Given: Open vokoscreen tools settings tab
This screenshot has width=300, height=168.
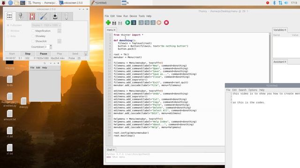Looking at the screenshot, I should (44, 16).
